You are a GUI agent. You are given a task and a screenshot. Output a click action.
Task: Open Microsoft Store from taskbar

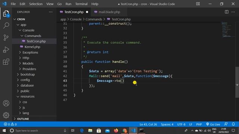point(99,131)
